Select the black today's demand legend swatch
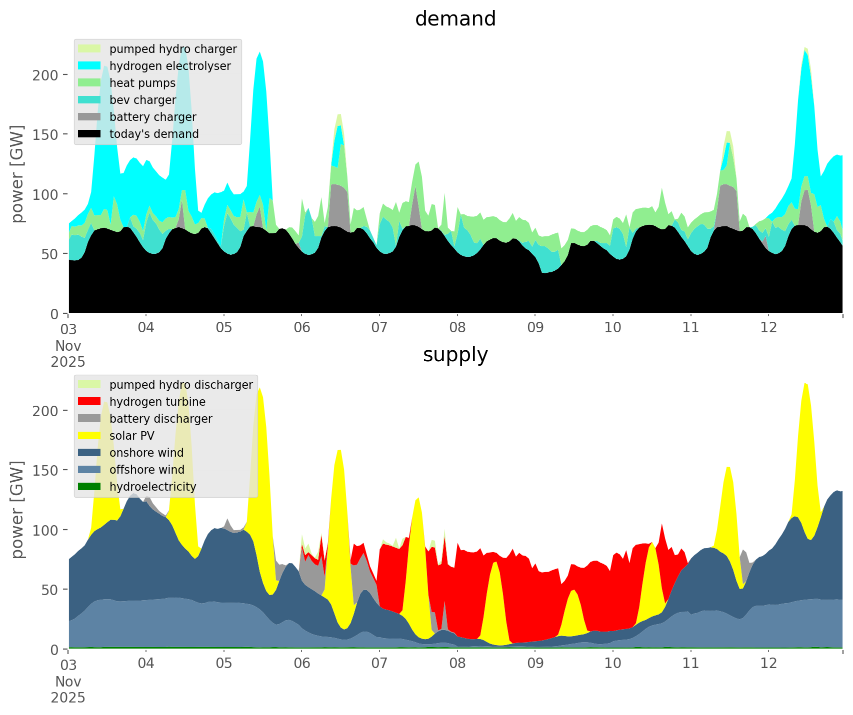This screenshot has height=715, width=853. click(x=89, y=134)
